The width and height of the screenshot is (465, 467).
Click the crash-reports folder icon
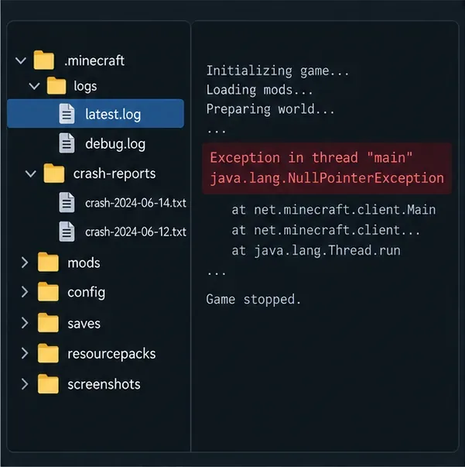click(x=54, y=173)
